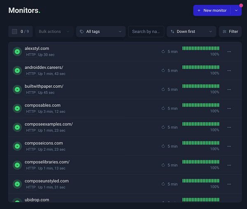Screen dimensions: 247x209
Task: Open the alexstyl.com monitor
Action: click(37, 49)
